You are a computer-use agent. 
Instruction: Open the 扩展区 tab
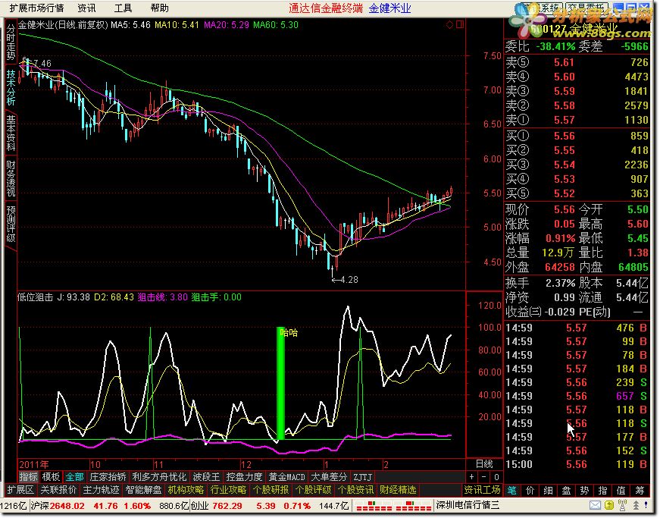(x=20, y=490)
